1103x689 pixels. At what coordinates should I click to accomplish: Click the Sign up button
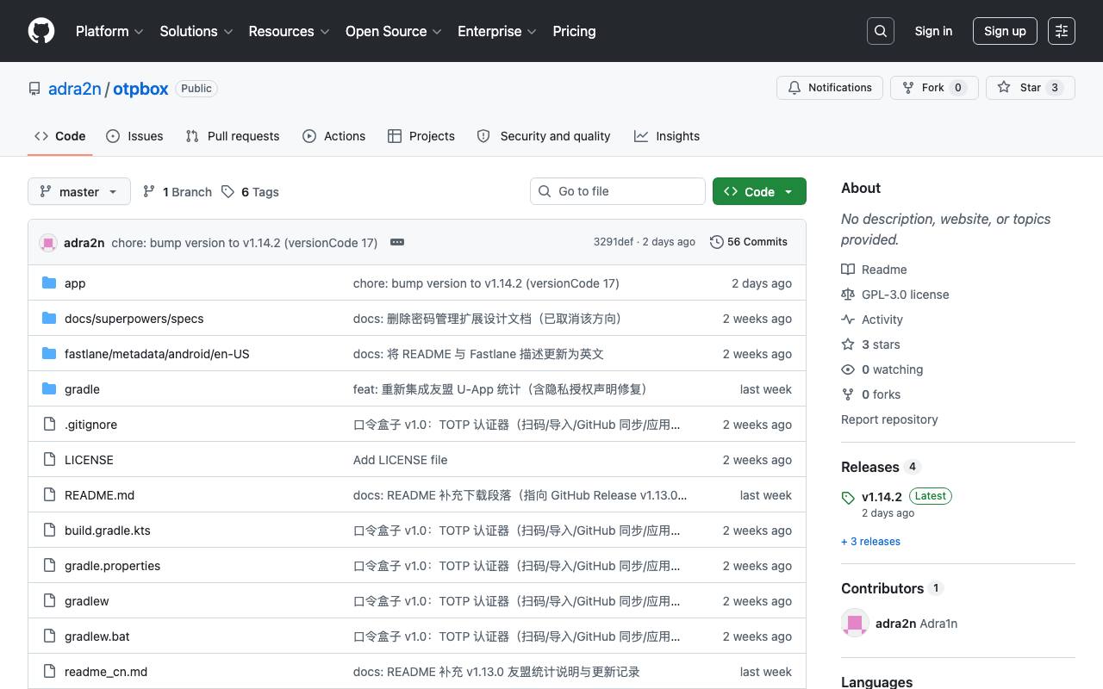coord(1005,31)
